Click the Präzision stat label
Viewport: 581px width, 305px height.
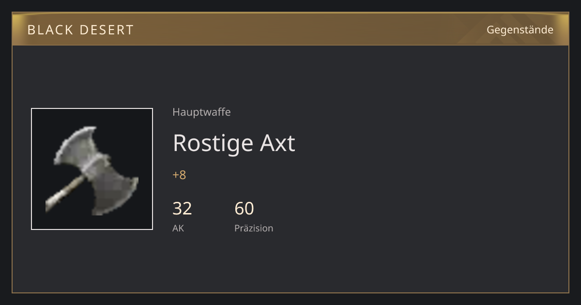(x=254, y=228)
